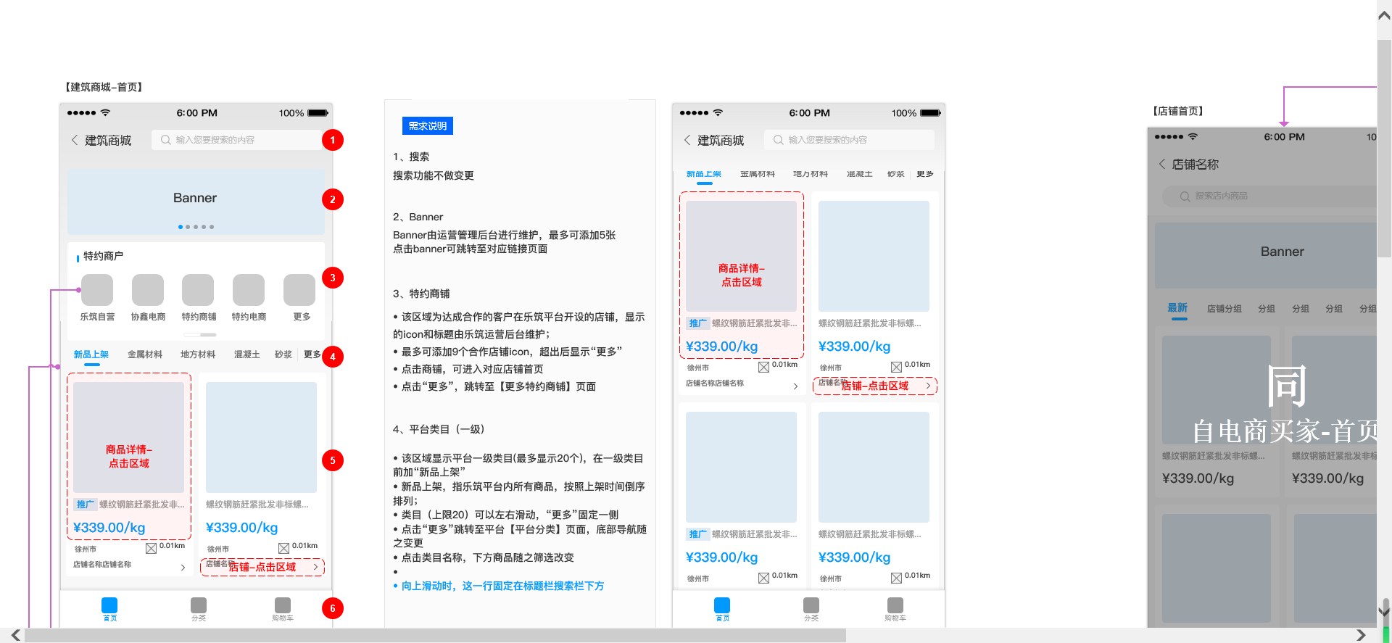Select 砂浆 tab in first mockup
Image resolution: width=1392 pixels, height=643 pixels.
tap(283, 354)
